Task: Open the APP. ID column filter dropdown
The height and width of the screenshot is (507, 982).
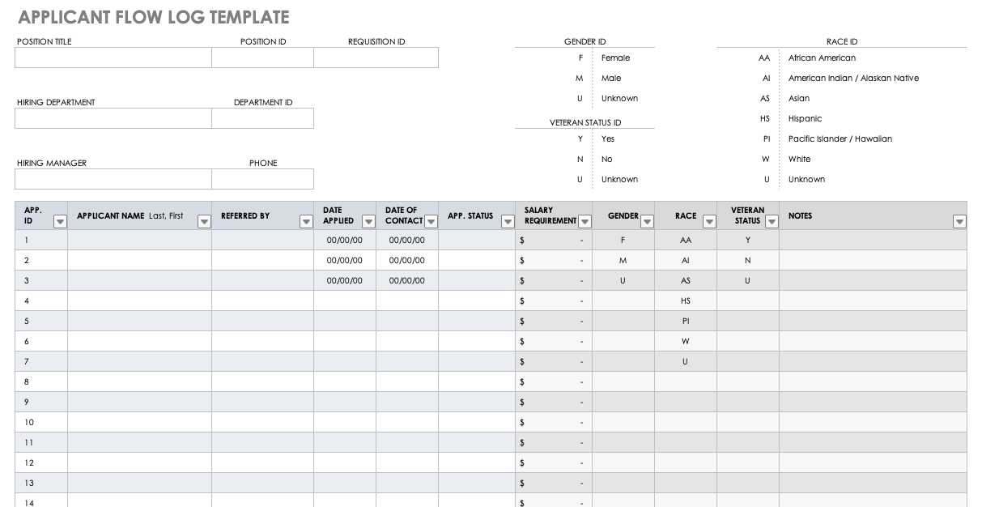Action: pyautogui.click(x=60, y=221)
